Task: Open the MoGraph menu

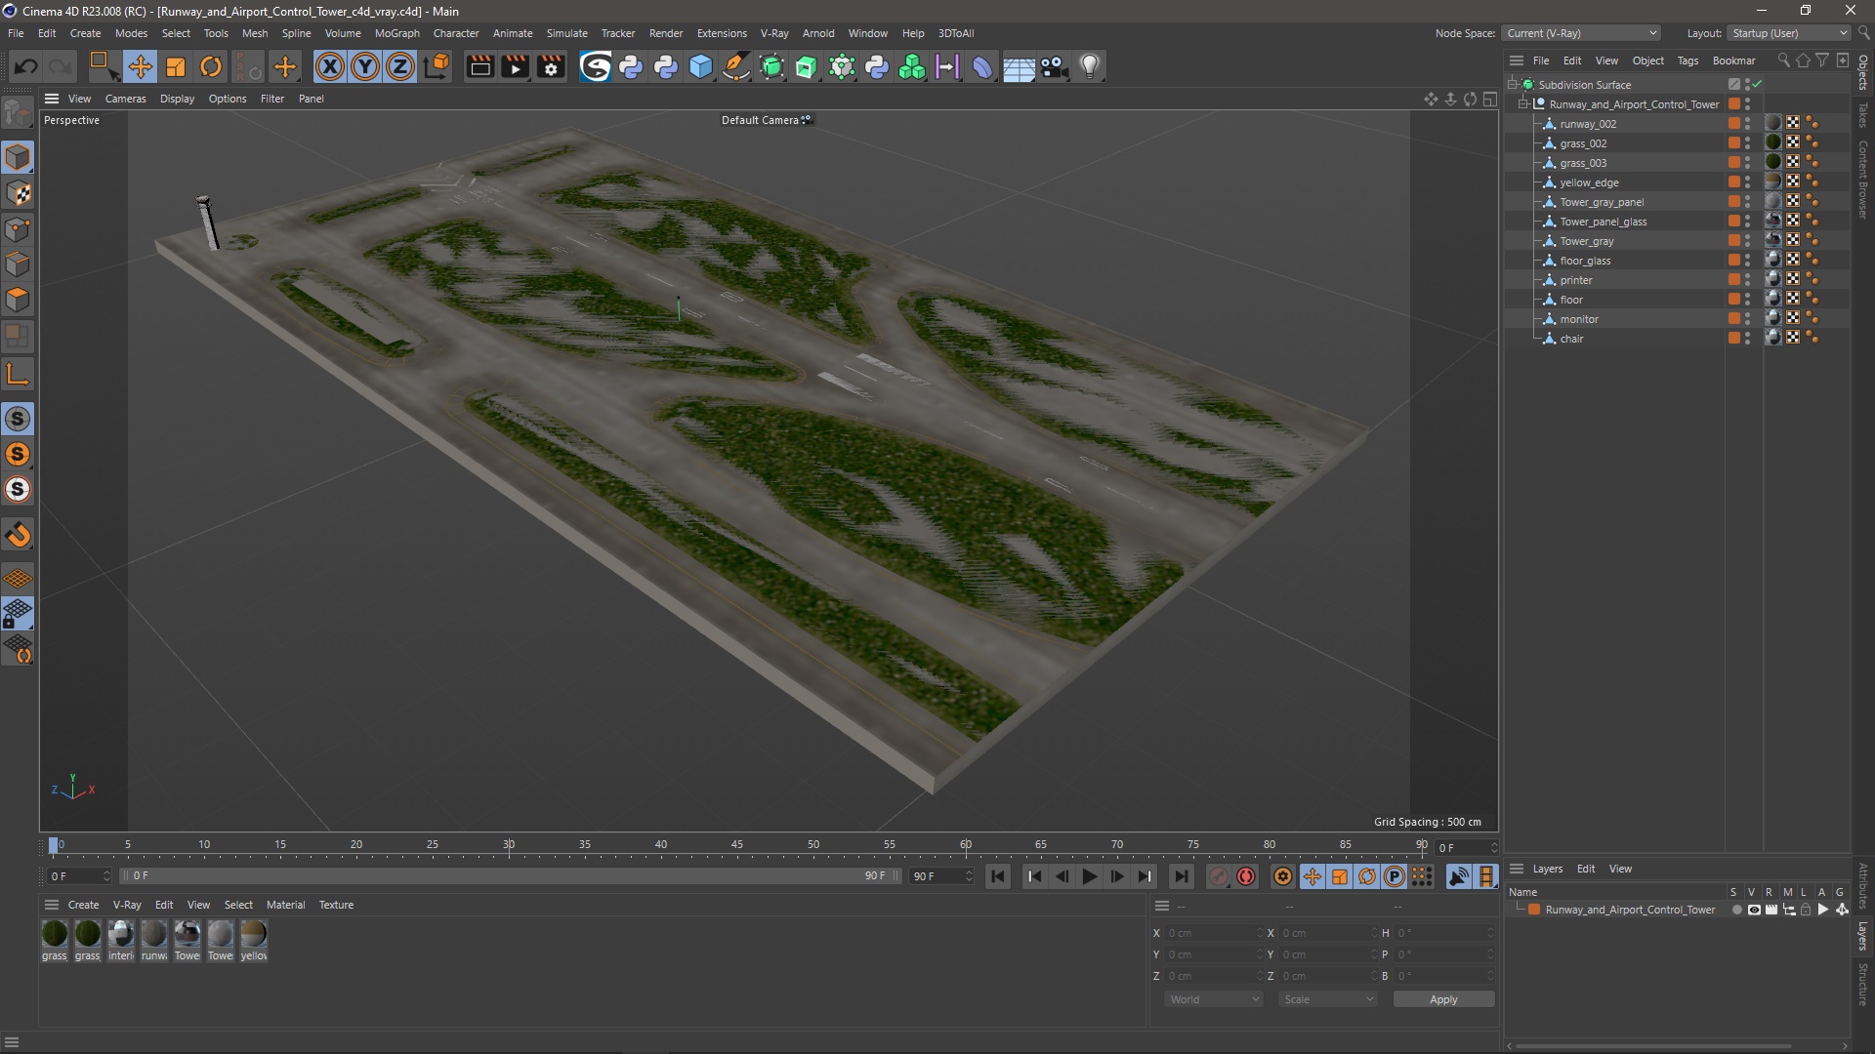Action: (396, 33)
